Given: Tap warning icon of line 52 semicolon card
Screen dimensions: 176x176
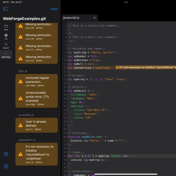Looking at the screenshot, I should (x=20, y=58).
